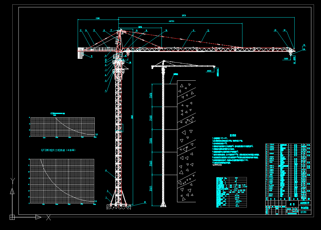The height and width of the screenshot is (230, 321).
Task: Click the UCS X-axis arrowhead
Action: (38, 217)
